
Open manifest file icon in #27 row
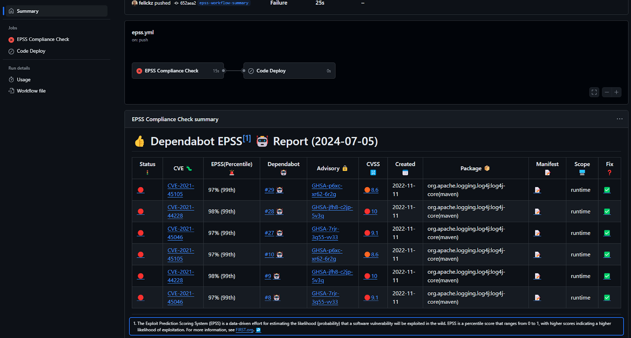(537, 233)
